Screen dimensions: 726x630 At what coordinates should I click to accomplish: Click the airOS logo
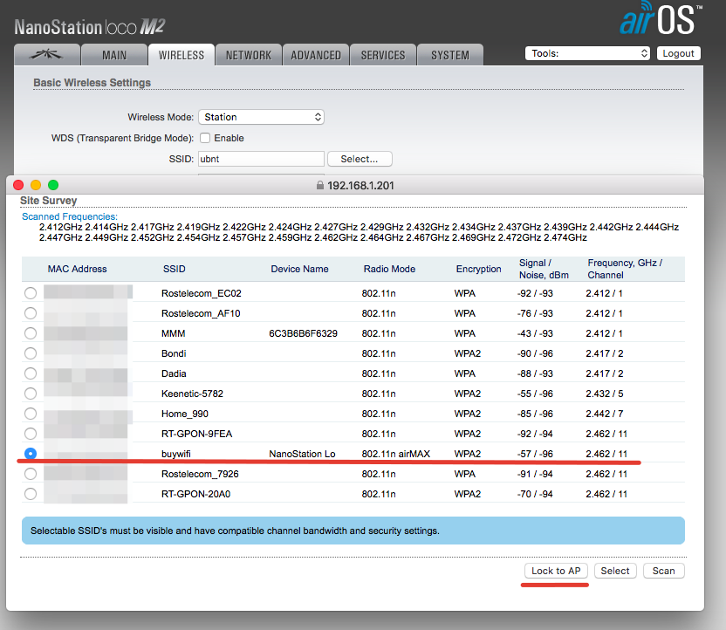click(658, 20)
